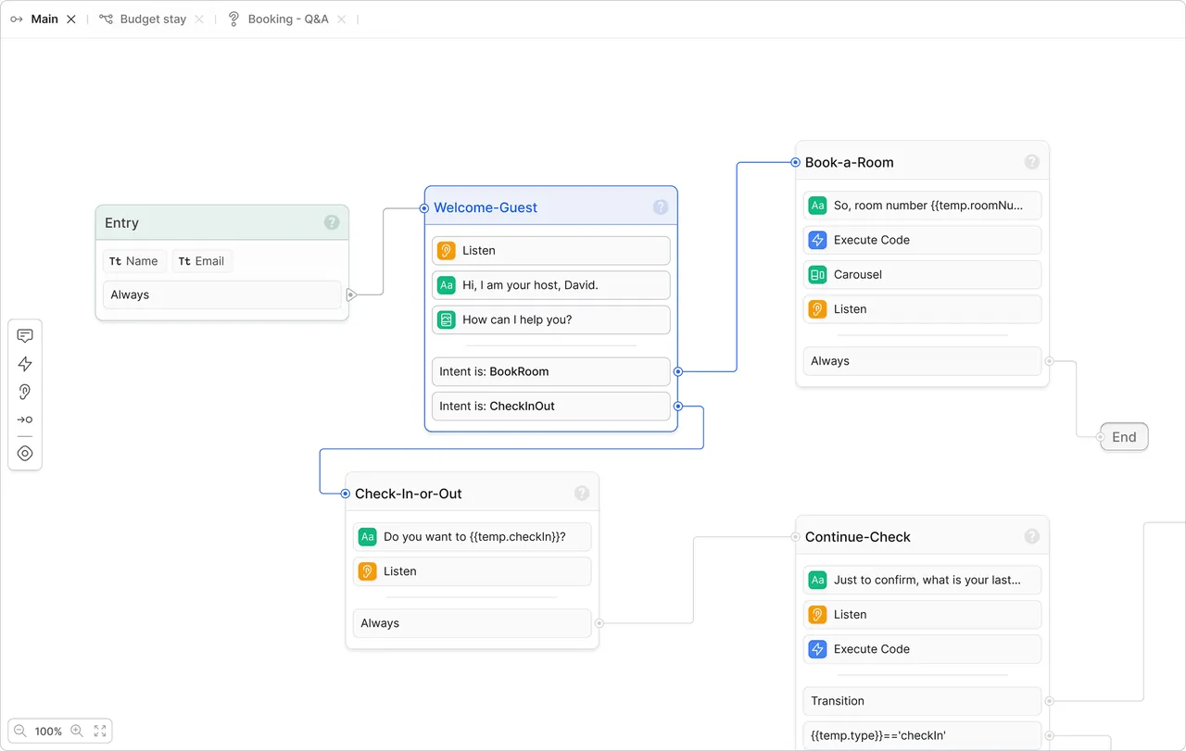Click the Carousel card in Book-a-Room
Screen dimensions: 1186x751
pyautogui.click(x=922, y=274)
